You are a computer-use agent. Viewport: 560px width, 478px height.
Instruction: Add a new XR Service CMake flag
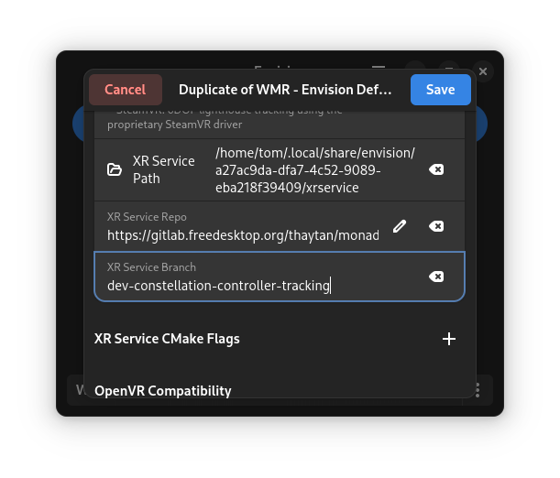(449, 339)
